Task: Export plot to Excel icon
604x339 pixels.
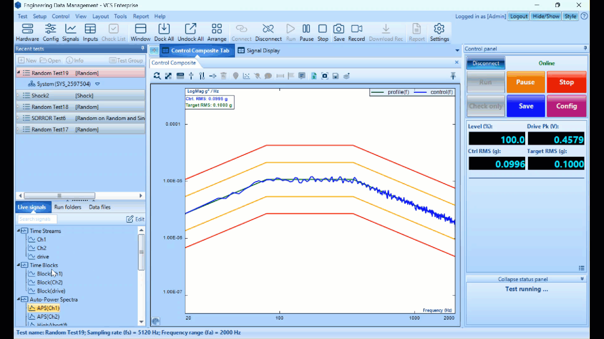Action: tap(314, 76)
